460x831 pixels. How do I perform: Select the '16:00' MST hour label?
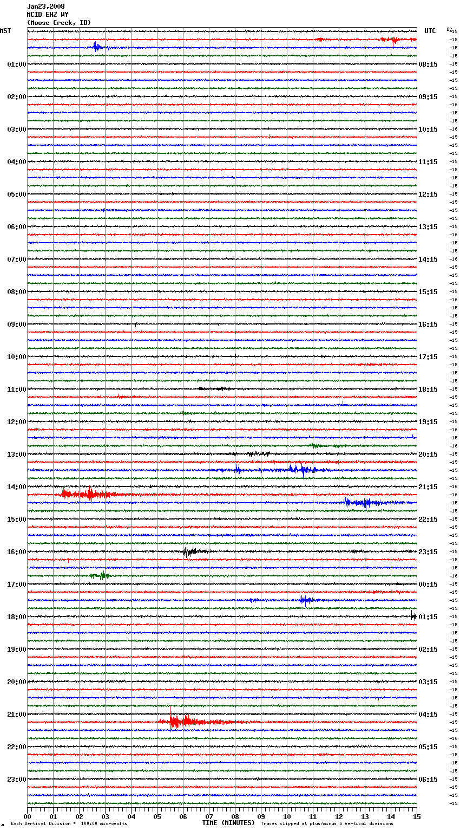click(16, 552)
